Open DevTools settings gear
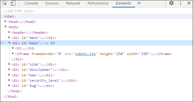This screenshot has height=102, width=193. pyautogui.click(x=171, y=3)
